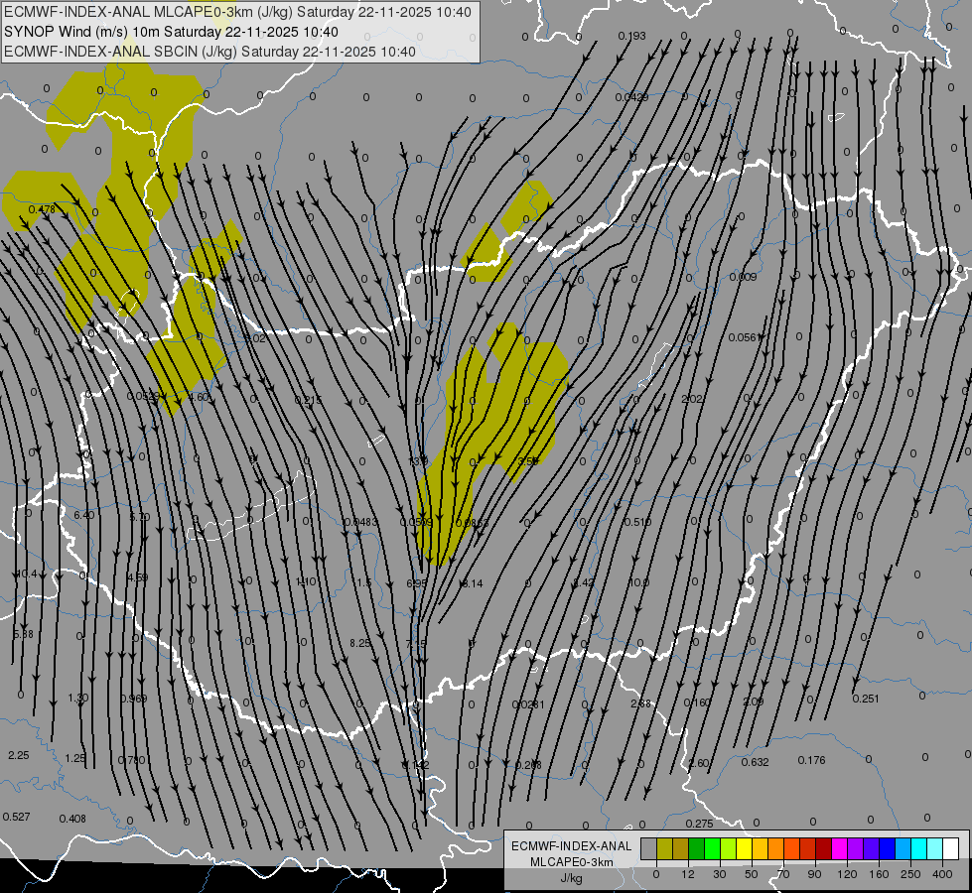Click the legend tick label 120
Viewport: 972px width, 893px height.
847,874
